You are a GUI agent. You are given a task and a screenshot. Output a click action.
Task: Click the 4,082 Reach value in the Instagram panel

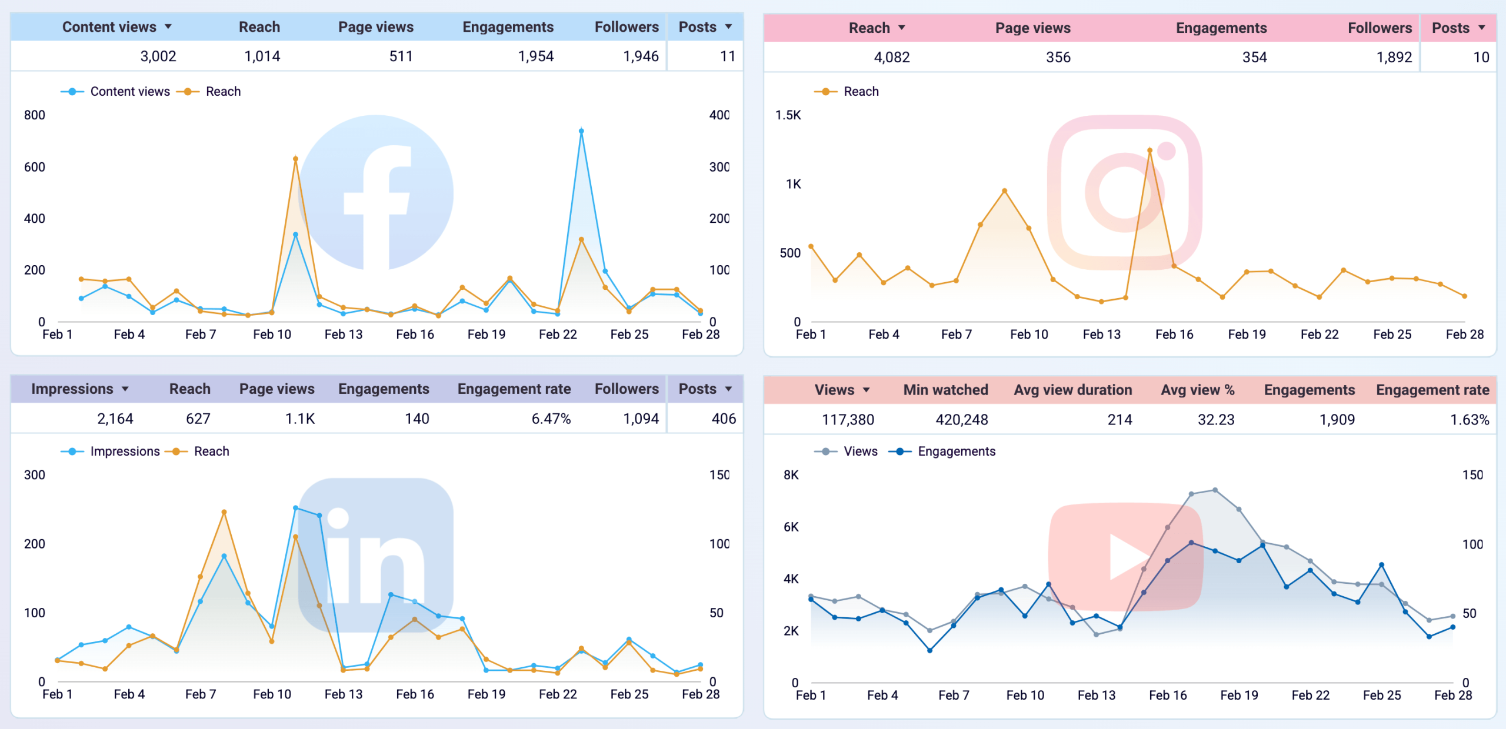(x=891, y=57)
